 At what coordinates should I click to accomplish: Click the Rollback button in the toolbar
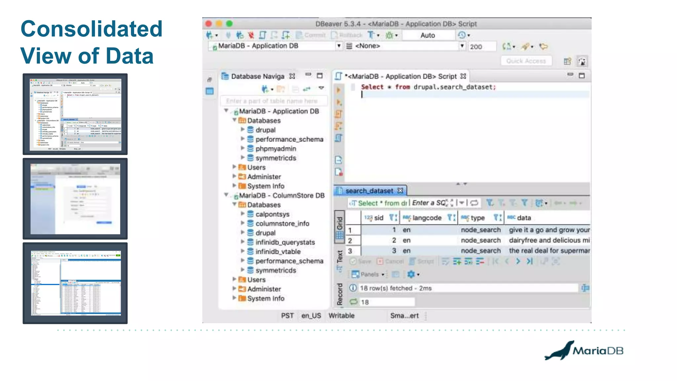pyautogui.click(x=347, y=35)
